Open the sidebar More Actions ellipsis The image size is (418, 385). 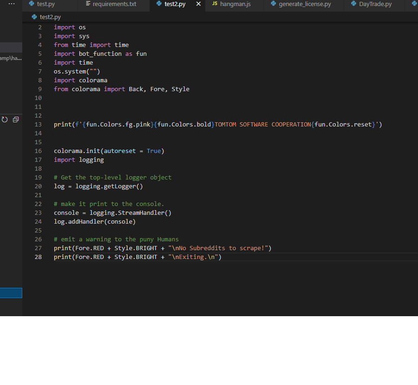point(12,4)
